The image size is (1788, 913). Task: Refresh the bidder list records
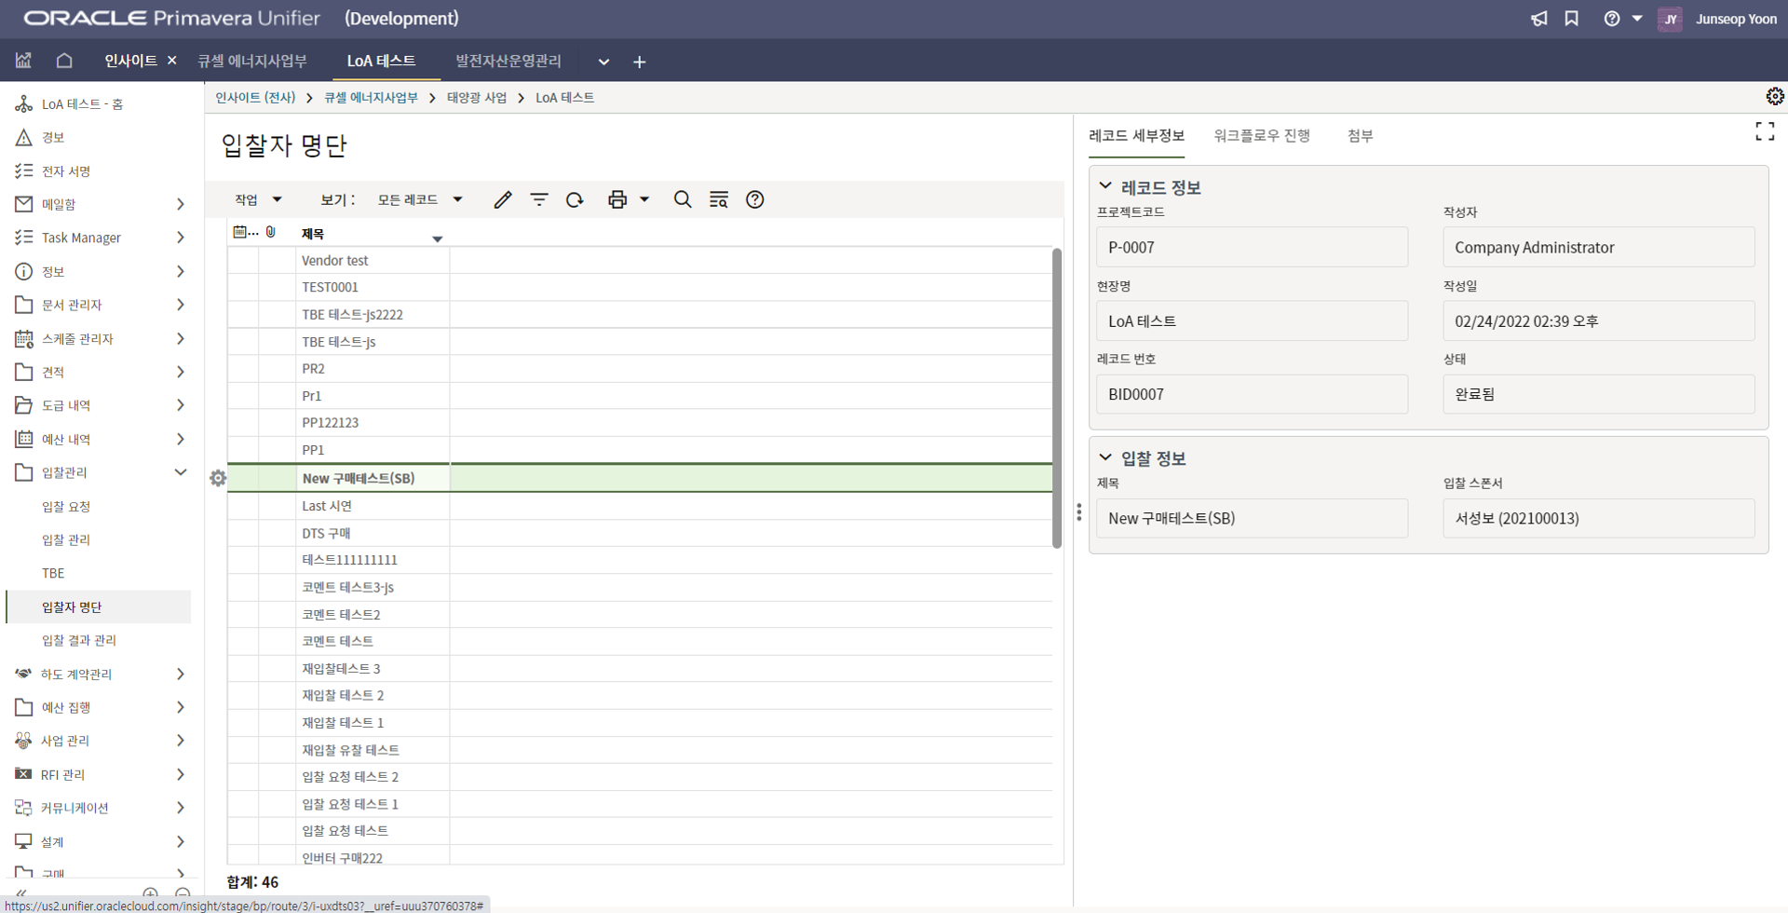575,199
